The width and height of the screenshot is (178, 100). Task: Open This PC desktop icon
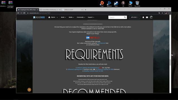coord(130,3)
